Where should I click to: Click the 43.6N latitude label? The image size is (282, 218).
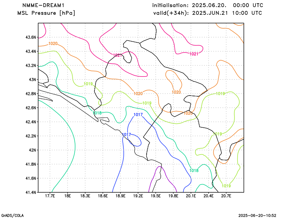31,37
